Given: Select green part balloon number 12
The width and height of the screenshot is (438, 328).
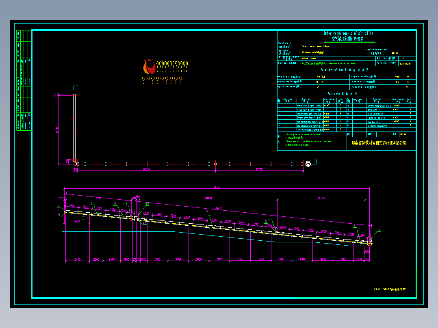Looking at the screenshot, I should [147, 204].
